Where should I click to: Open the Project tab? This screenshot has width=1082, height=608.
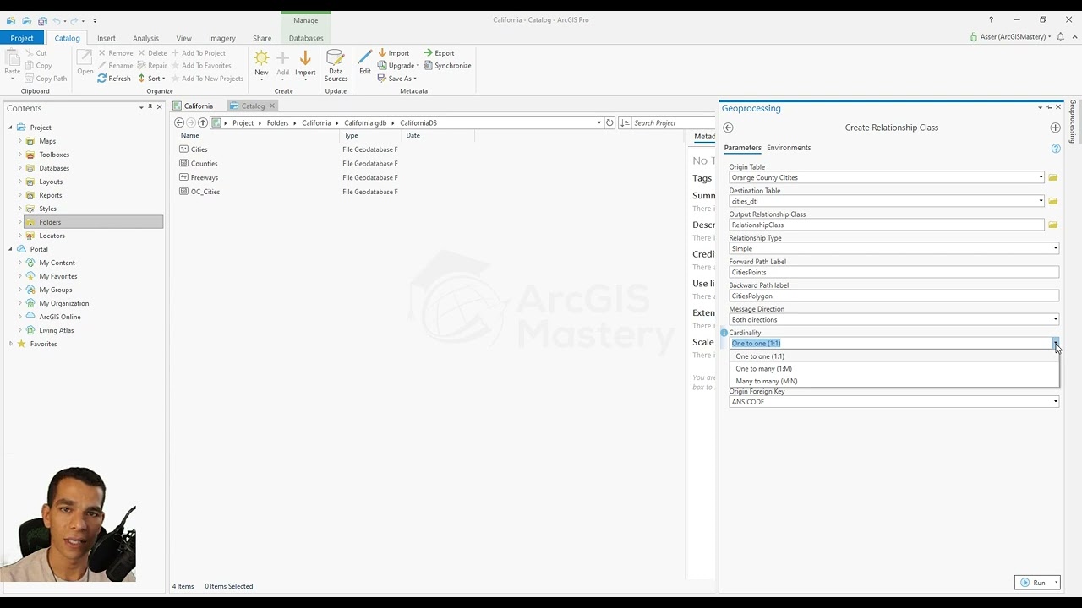(x=22, y=38)
